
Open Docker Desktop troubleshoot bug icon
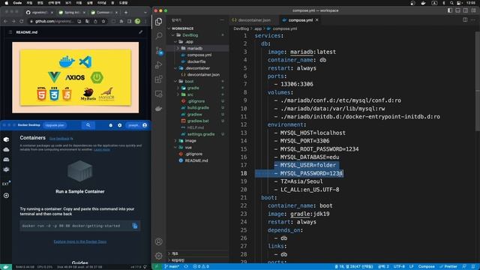[x=110, y=125]
